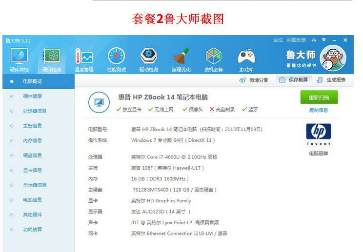Click the sound card value IDT Lynx Point-LP
The width and height of the screenshot is (363, 252).
[175, 222]
